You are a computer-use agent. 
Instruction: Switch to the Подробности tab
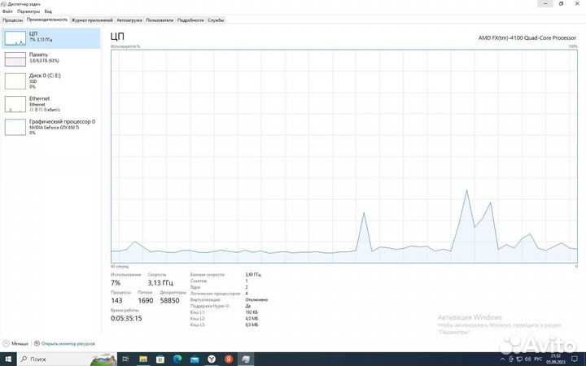click(x=190, y=20)
